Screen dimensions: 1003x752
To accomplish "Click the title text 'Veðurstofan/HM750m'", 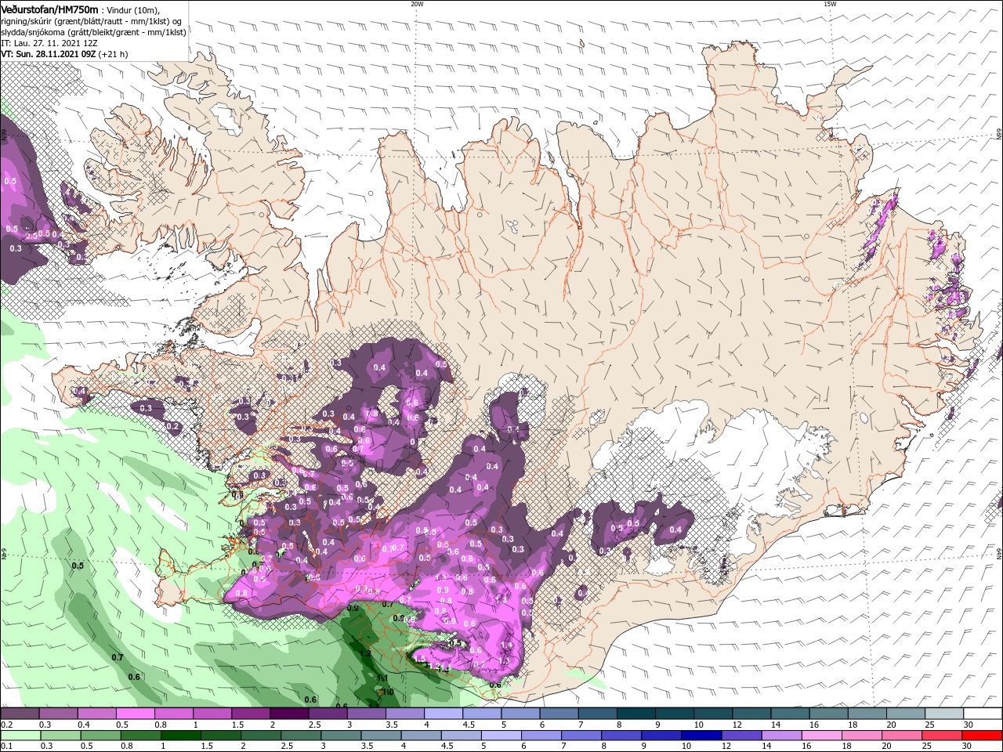I will (x=49, y=9).
